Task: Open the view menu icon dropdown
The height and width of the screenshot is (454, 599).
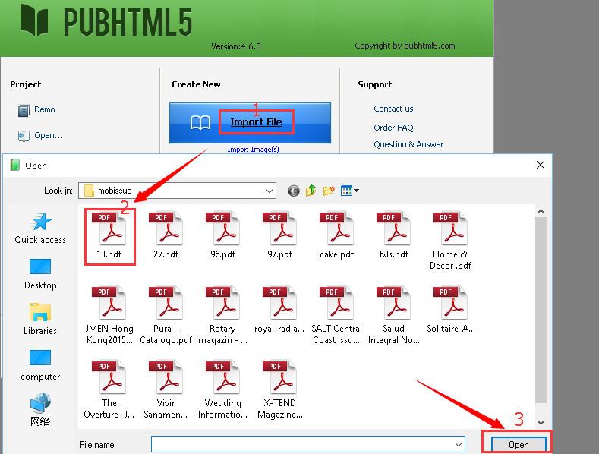Action: [x=350, y=191]
